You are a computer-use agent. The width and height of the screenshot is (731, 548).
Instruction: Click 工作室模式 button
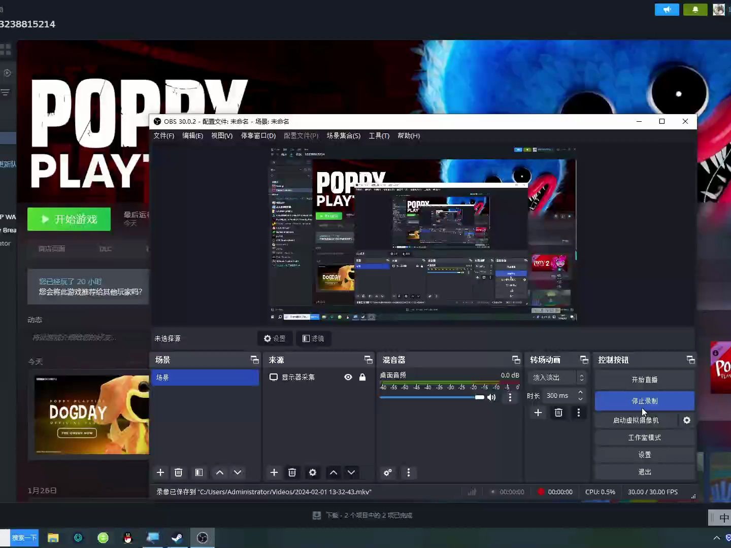(x=645, y=437)
